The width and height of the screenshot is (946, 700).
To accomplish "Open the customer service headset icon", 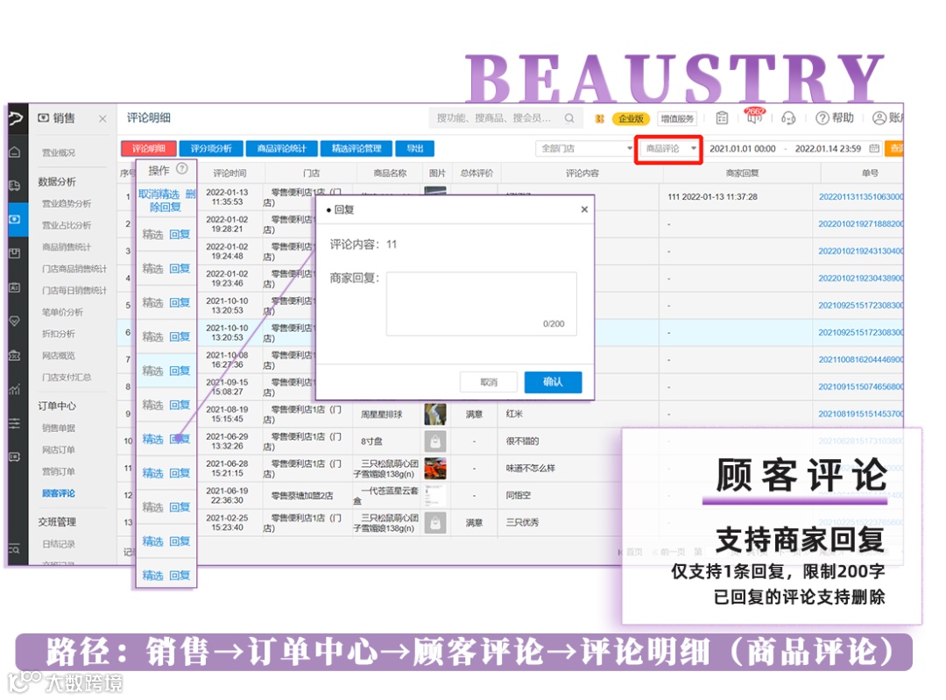I will [x=788, y=118].
